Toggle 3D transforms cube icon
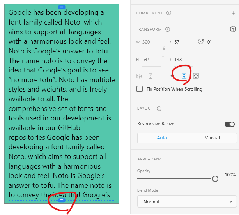Viewport: 239px width, 215px height. [233, 29]
